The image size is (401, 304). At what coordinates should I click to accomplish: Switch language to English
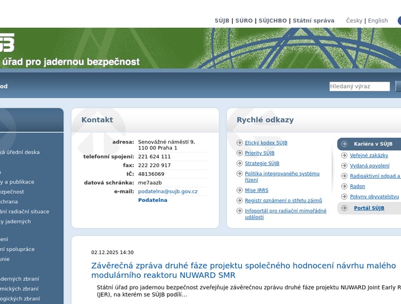pos(377,21)
